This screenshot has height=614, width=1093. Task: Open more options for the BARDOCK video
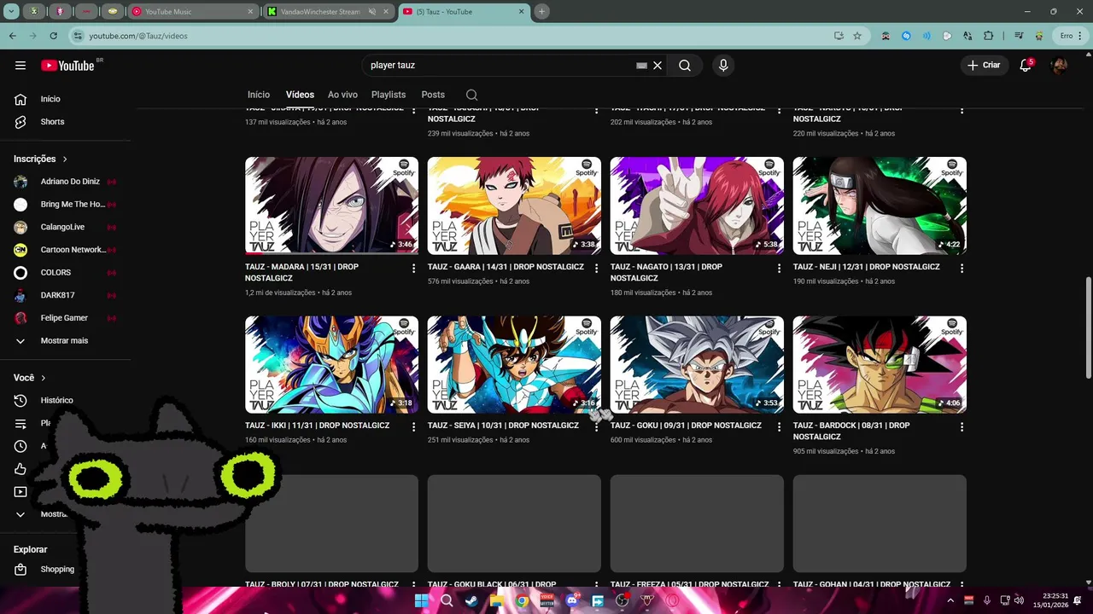961,426
